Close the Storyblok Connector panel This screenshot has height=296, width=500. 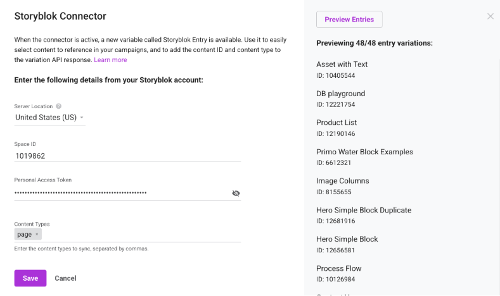click(490, 16)
